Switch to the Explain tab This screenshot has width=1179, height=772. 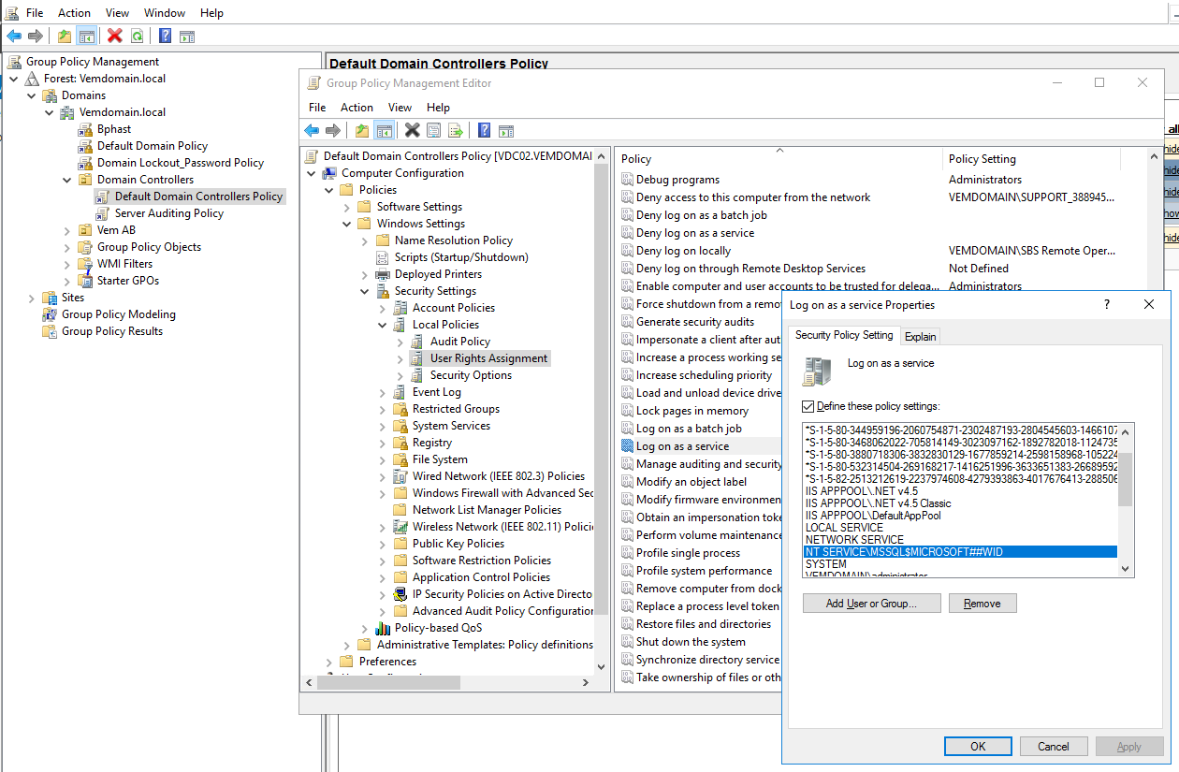(921, 337)
